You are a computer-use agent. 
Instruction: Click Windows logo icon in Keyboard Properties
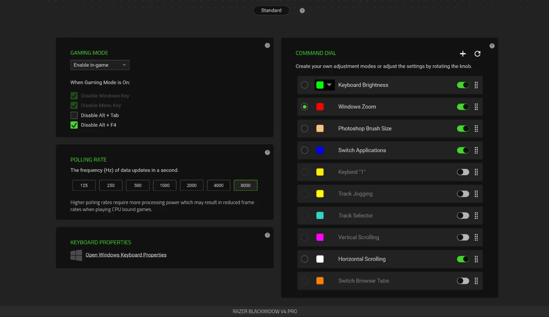[x=76, y=255]
